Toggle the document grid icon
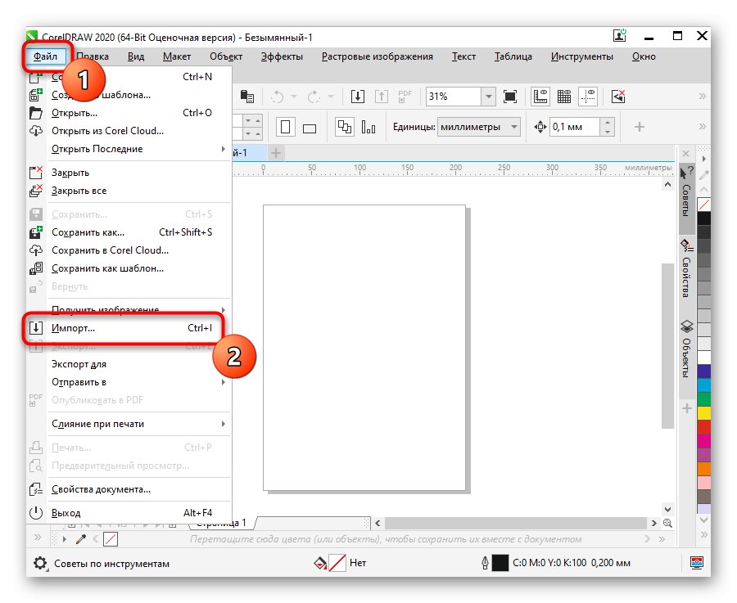 point(564,97)
